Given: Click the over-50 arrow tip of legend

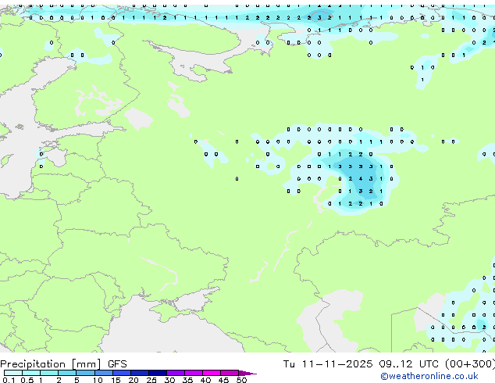Looking at the screenshot, I should (x=247, y=373).
